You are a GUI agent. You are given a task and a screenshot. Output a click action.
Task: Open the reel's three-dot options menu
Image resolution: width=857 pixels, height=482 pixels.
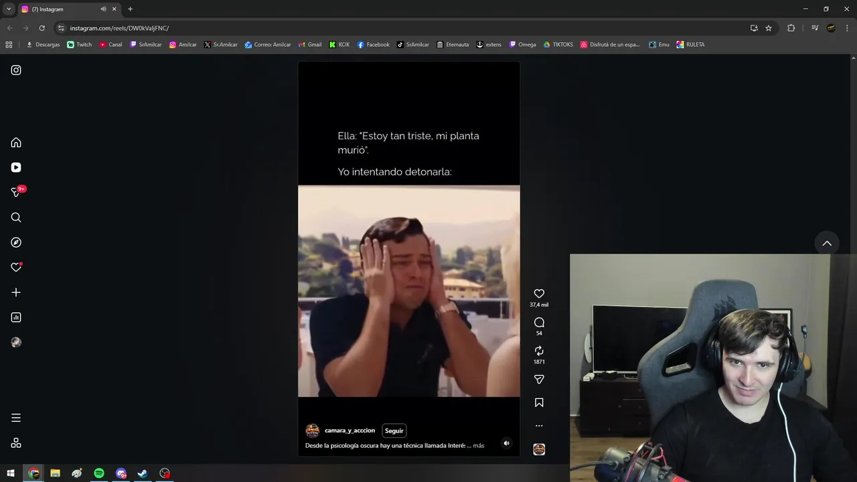tap(539, 426)
